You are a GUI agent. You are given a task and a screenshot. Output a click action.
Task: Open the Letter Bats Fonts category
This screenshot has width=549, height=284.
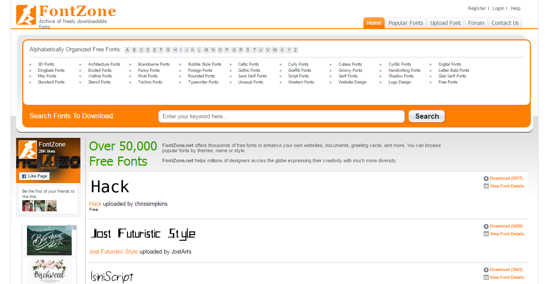click(x=454, y=70)
